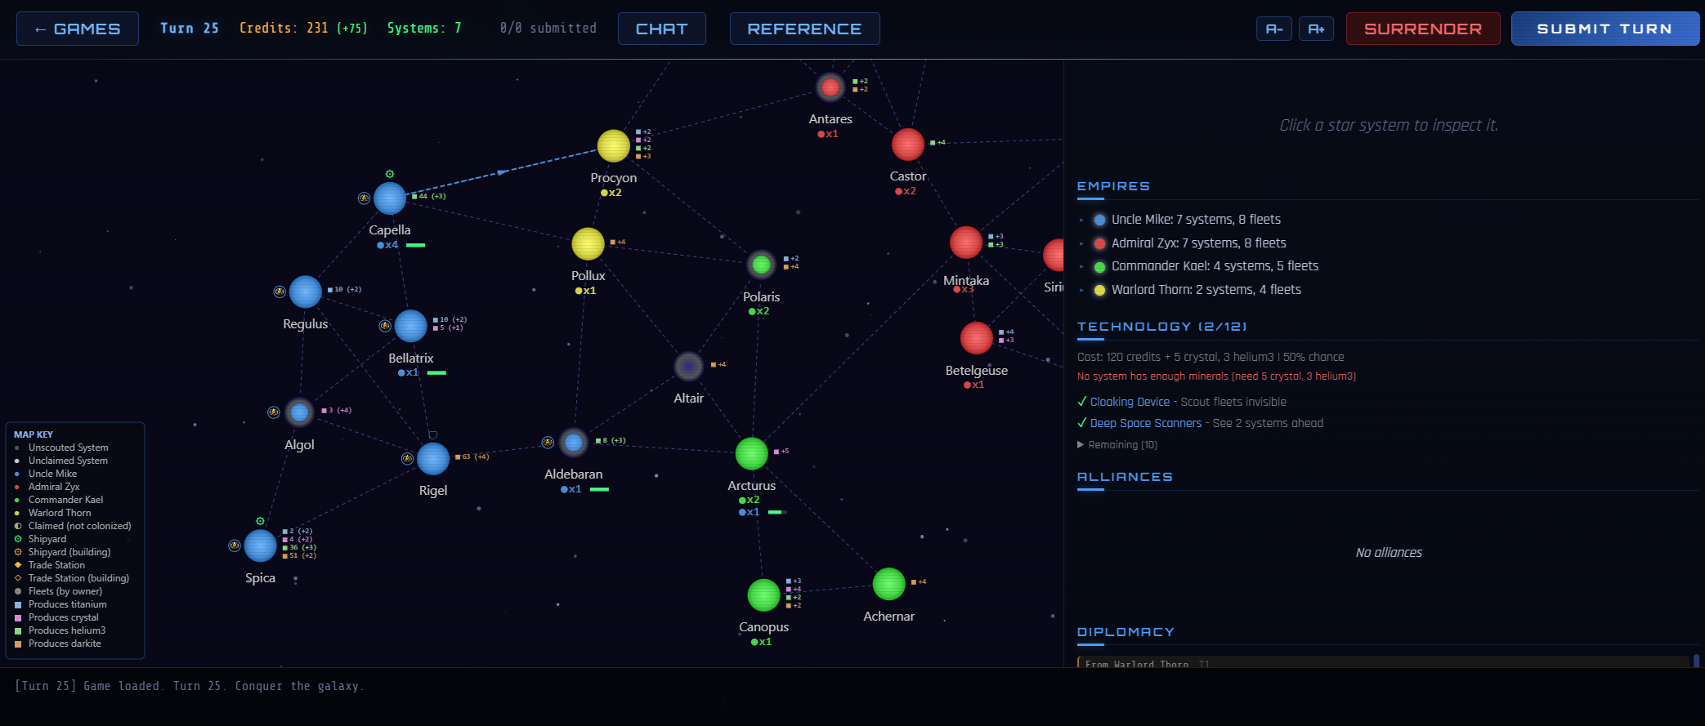Click the Turn 25 indicator
The height and width of the screenshot is (726, 1705).
coord(190,28)
